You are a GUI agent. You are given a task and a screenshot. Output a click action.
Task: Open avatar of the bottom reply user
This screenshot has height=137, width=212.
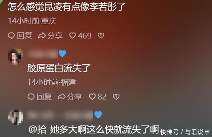pyautogui.click(x=16, y=117)
